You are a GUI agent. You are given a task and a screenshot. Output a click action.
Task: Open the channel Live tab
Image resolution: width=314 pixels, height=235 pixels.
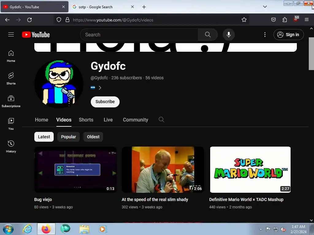click(108, 120)
